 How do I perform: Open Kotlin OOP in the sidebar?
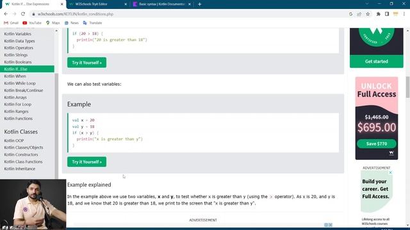click(x=14, y=141)
